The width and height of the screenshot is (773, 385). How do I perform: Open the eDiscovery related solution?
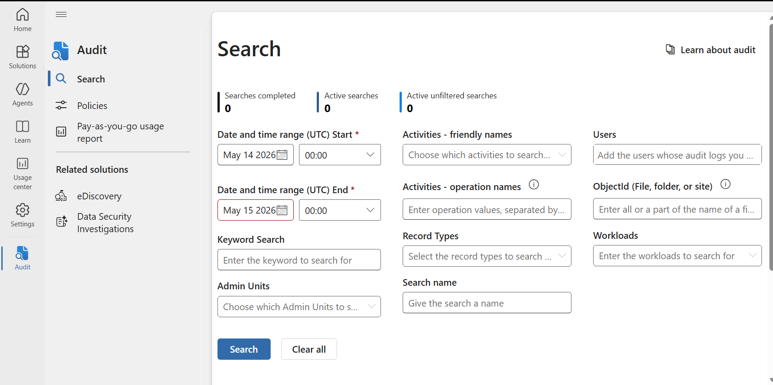coord(99,196)
